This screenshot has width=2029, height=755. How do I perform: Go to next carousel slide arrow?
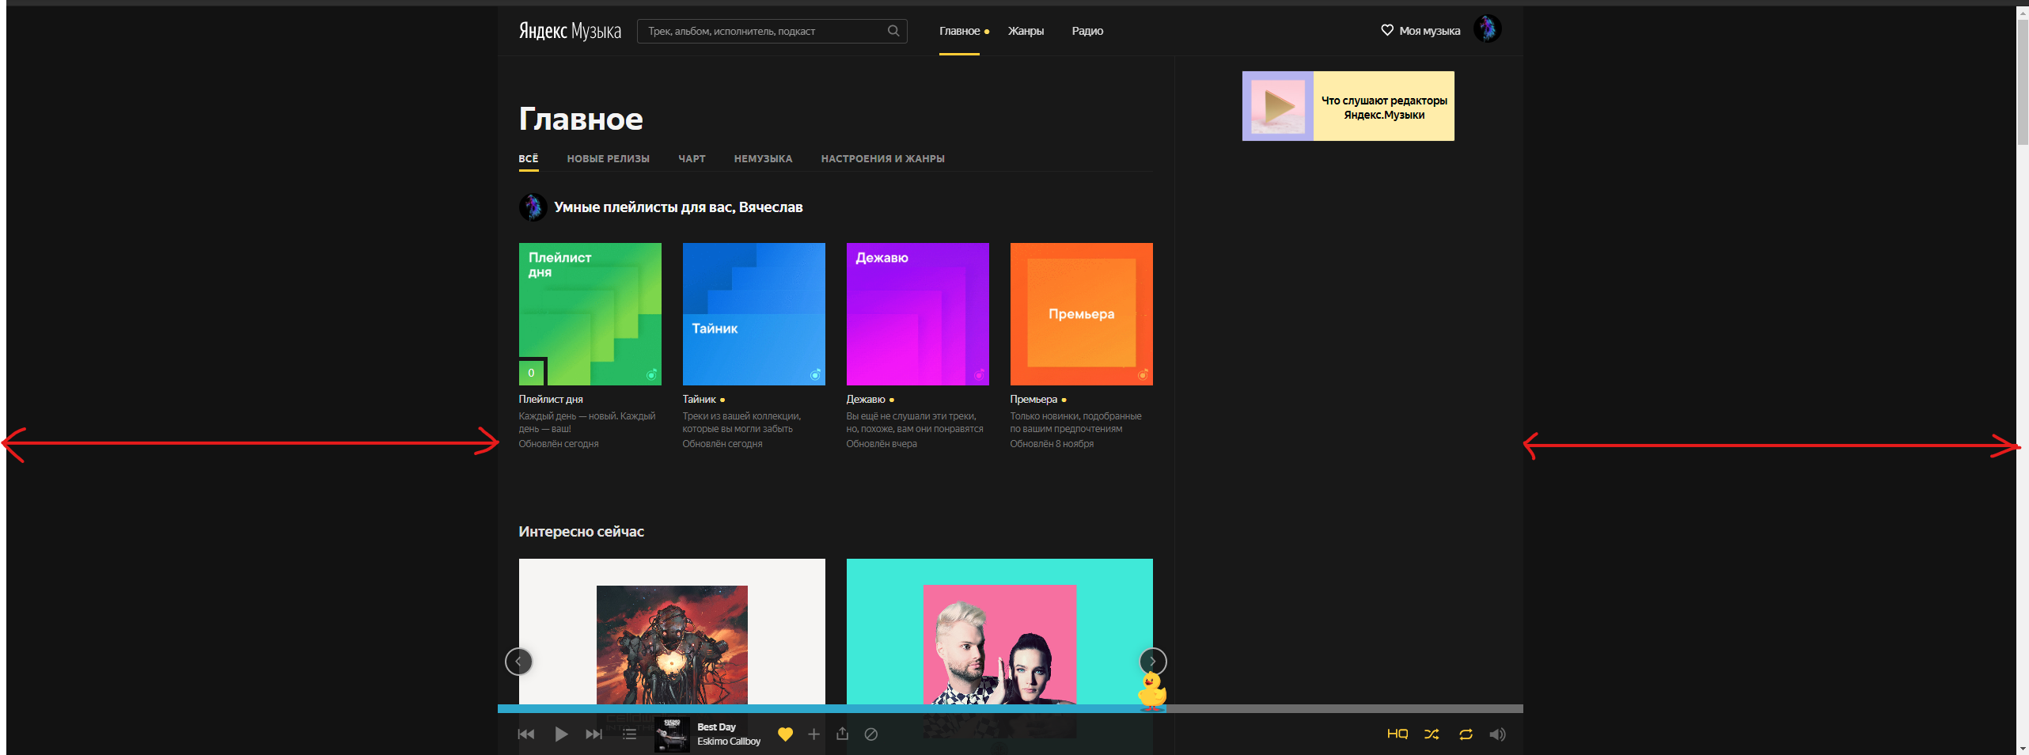tap(1153, 661)
